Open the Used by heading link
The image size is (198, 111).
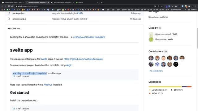155,28
